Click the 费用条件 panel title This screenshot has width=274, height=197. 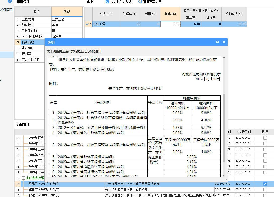pyautogui.click(x=23, y=2)
